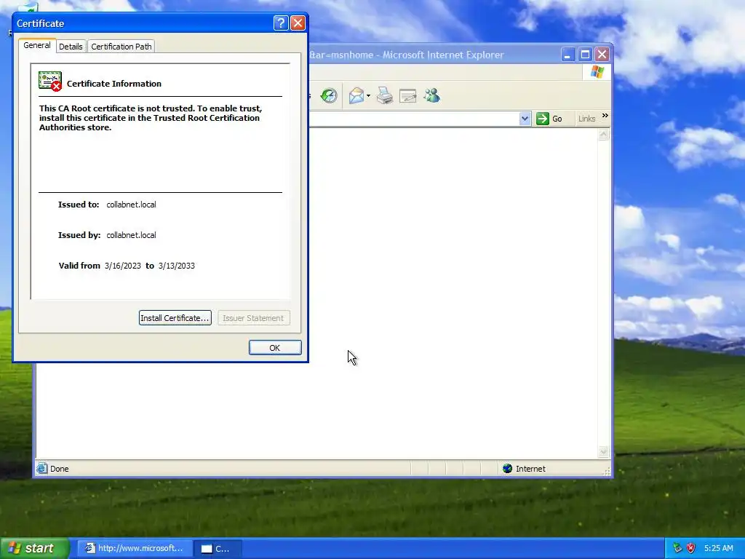The width and height of the screenshot is (745, 559).
Task: Click IE scrollbar up arrow
Action: [603, 135]
